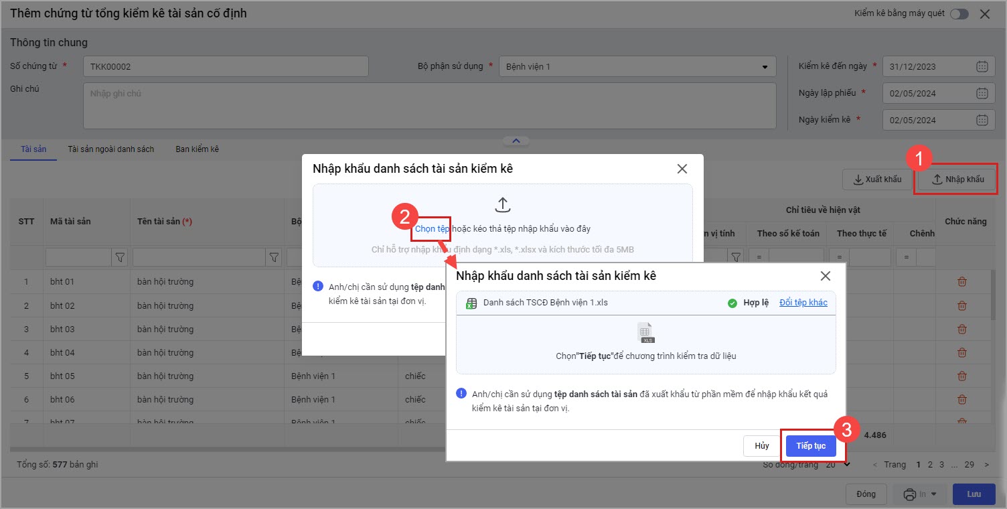Open calendar picker for Ngày lập phiếu
The height and width of the screenshot is (509, 1007).
pos(982,93)
